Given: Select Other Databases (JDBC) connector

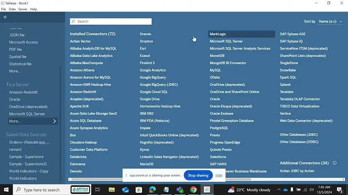Looking at the screenshot, I should (299, 135).
